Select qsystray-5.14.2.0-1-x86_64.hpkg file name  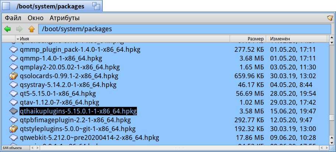click(68, 85)
